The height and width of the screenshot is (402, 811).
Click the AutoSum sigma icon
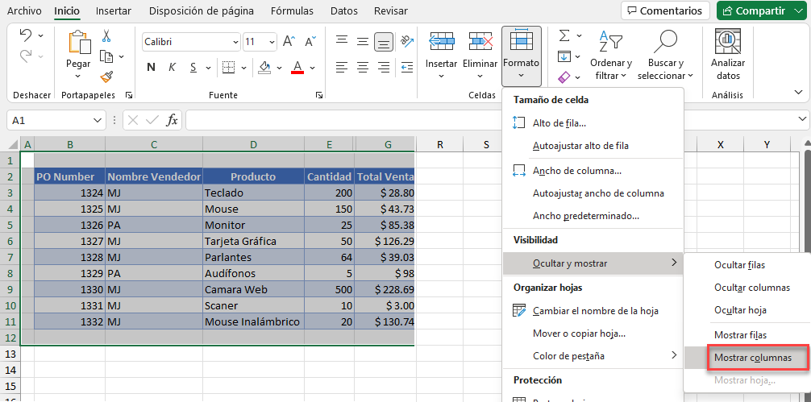coord(564,35)
